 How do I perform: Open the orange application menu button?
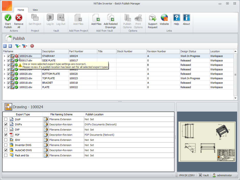7,6
